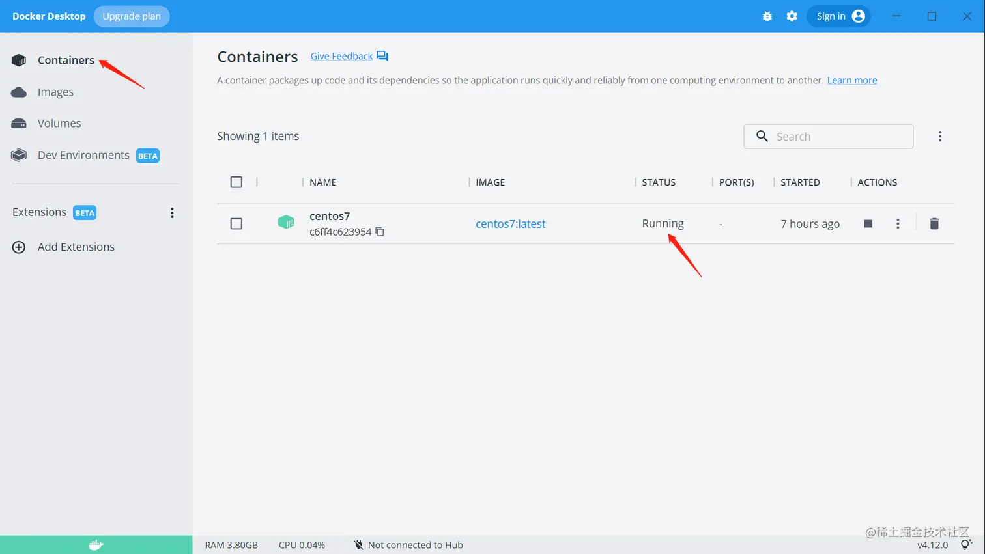
Task: Sort by STATUS column header
Action: pos(659,183)
